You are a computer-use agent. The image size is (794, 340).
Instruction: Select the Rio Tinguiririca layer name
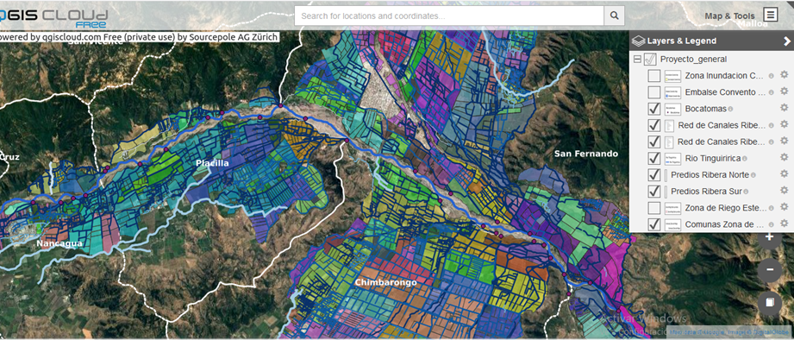pos(712,159)
